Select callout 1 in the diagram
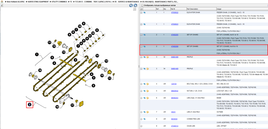Viewport: 268px width, 129px height. (x=37, y=55)
